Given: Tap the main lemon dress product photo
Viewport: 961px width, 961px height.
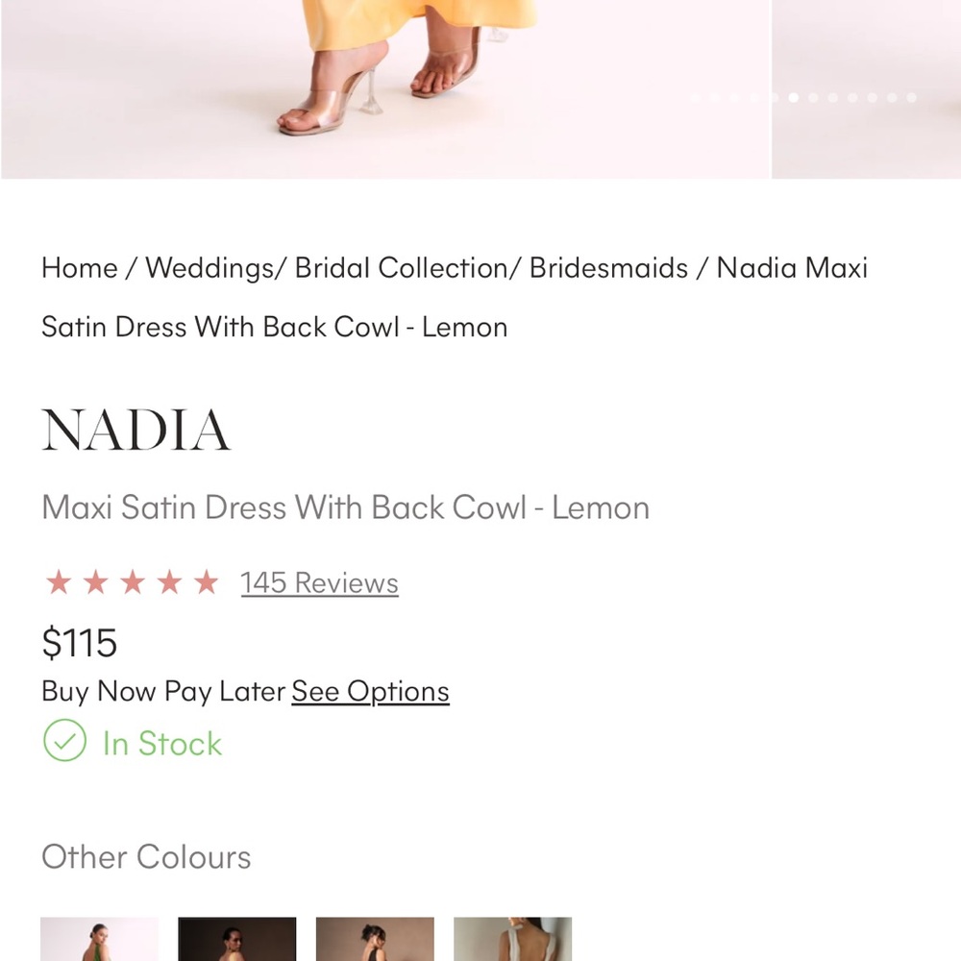Looking at the screenshot, I should click(x=385, y=88).
